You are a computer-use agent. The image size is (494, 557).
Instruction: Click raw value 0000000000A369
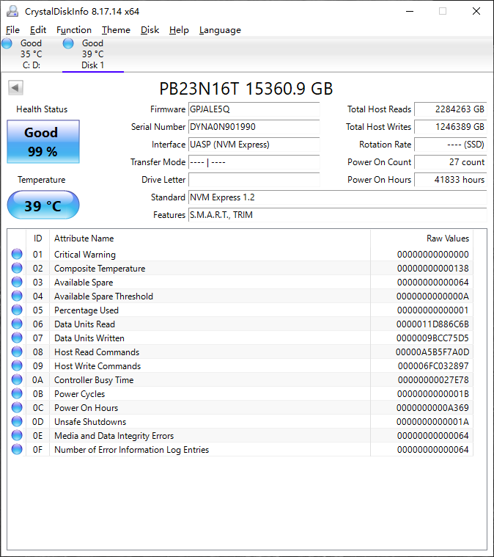(432, 408)
